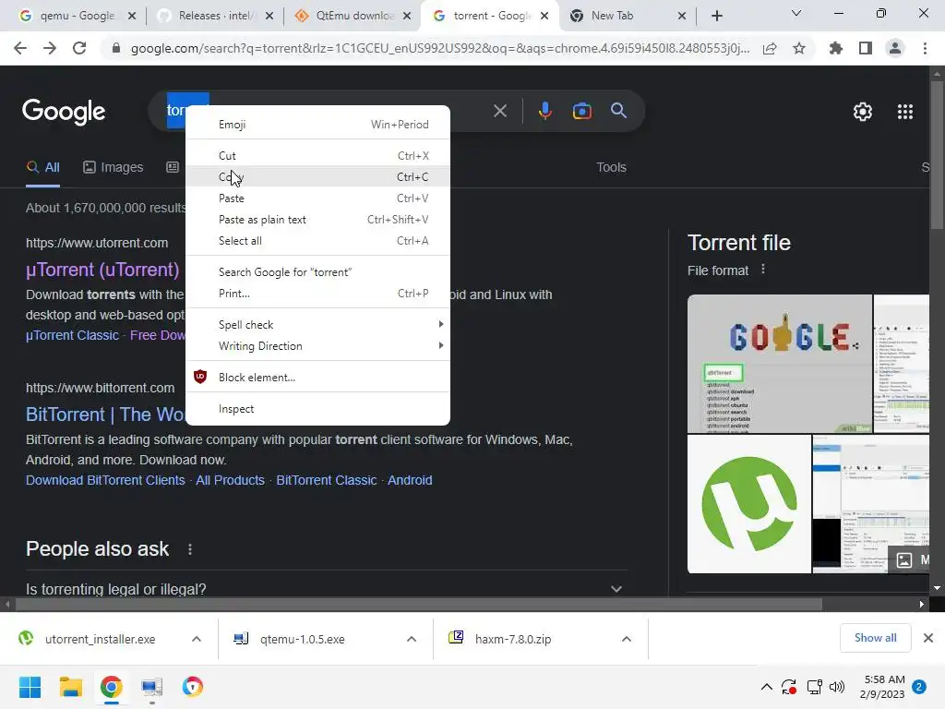
Task: Open Download BitTorrent Clients link
Action: (105, 480)
